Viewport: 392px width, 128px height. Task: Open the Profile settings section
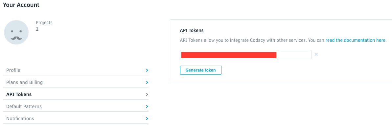tap(76, 70)
